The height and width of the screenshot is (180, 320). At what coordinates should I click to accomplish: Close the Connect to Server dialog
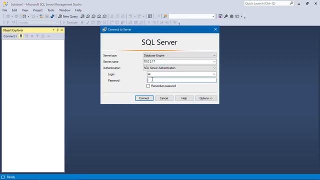[x=215, y=29]
